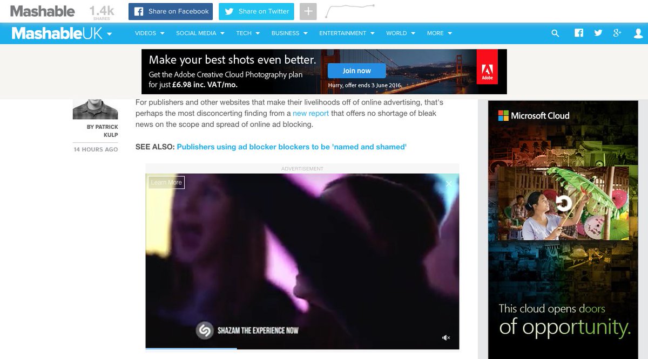Viewport: 648px width, 359px height.
Task: Click the 1.4k shares counter
Action: 102,12
